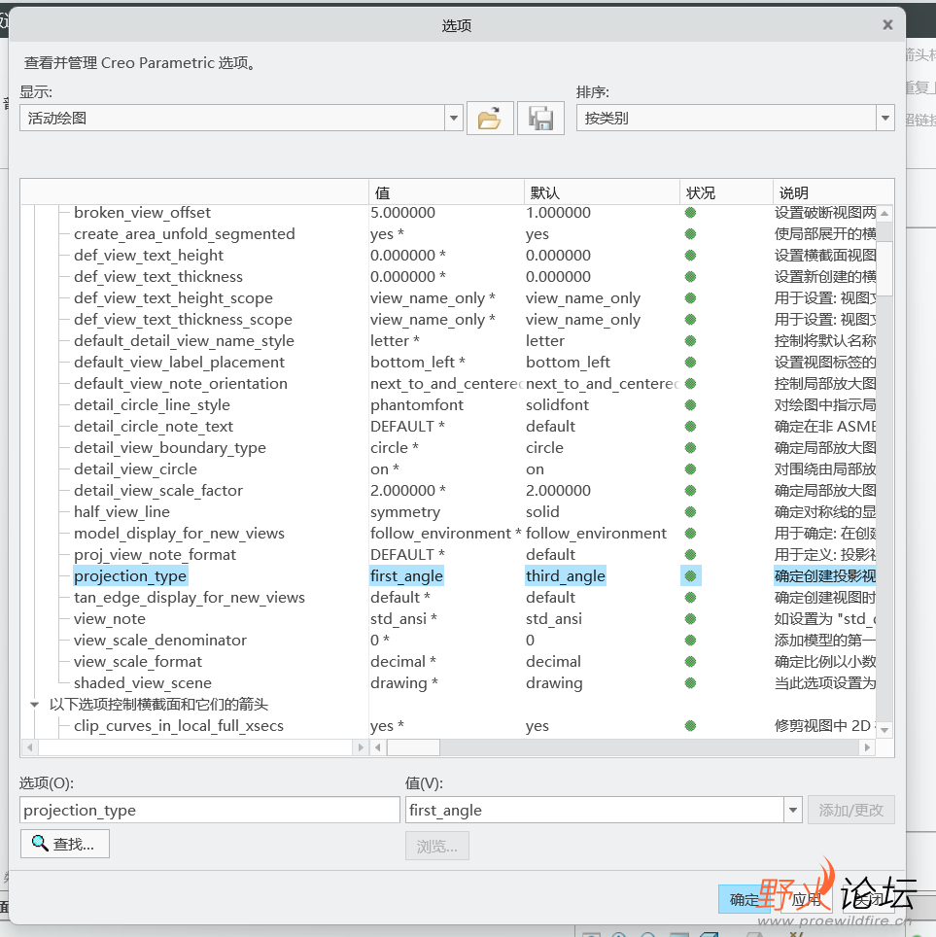This screenshot has width=936, height=937.
Task: Select detail_view_circle option
Action: 135,469
